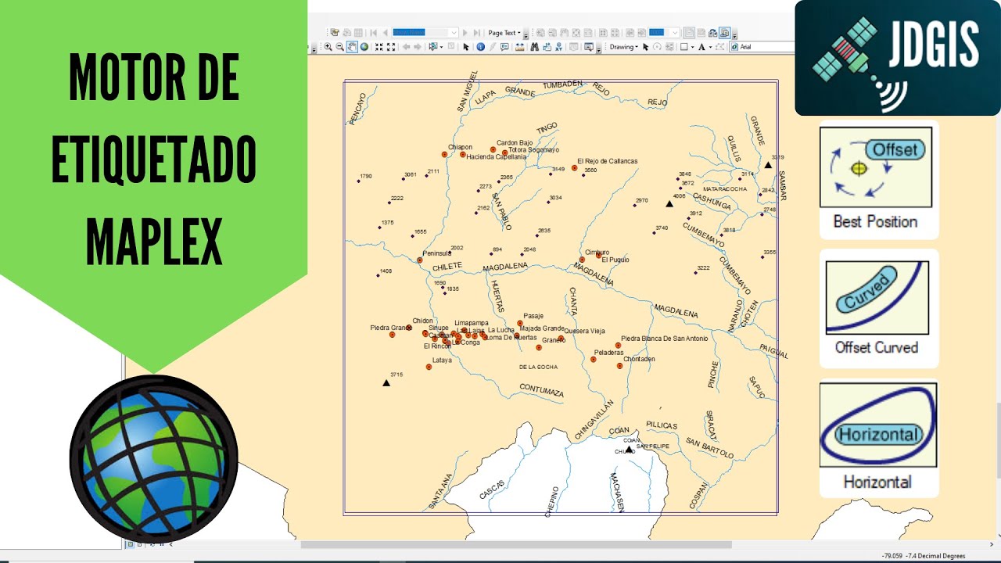Click the Edit Vertices icon
This screenshot has width=1001, height=563.
tap(719, 47)
